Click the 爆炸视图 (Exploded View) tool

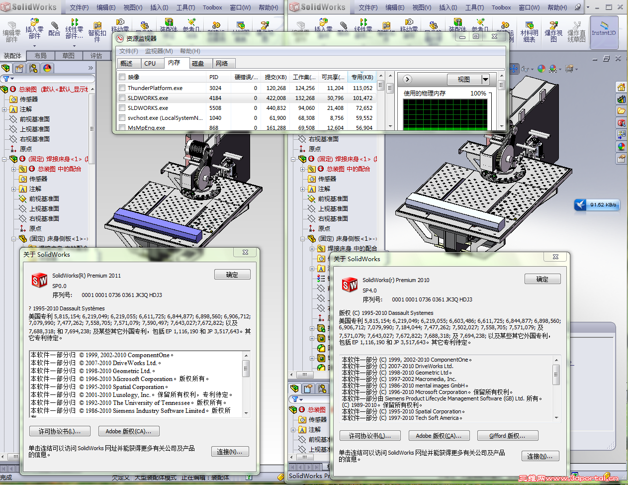click(553, 32)
